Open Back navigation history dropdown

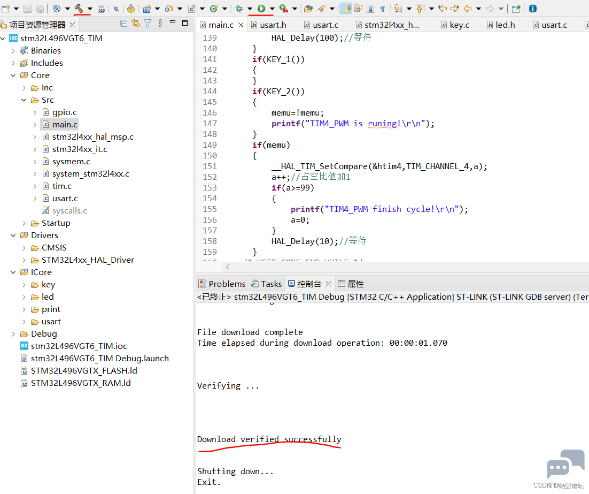point(478,8)
